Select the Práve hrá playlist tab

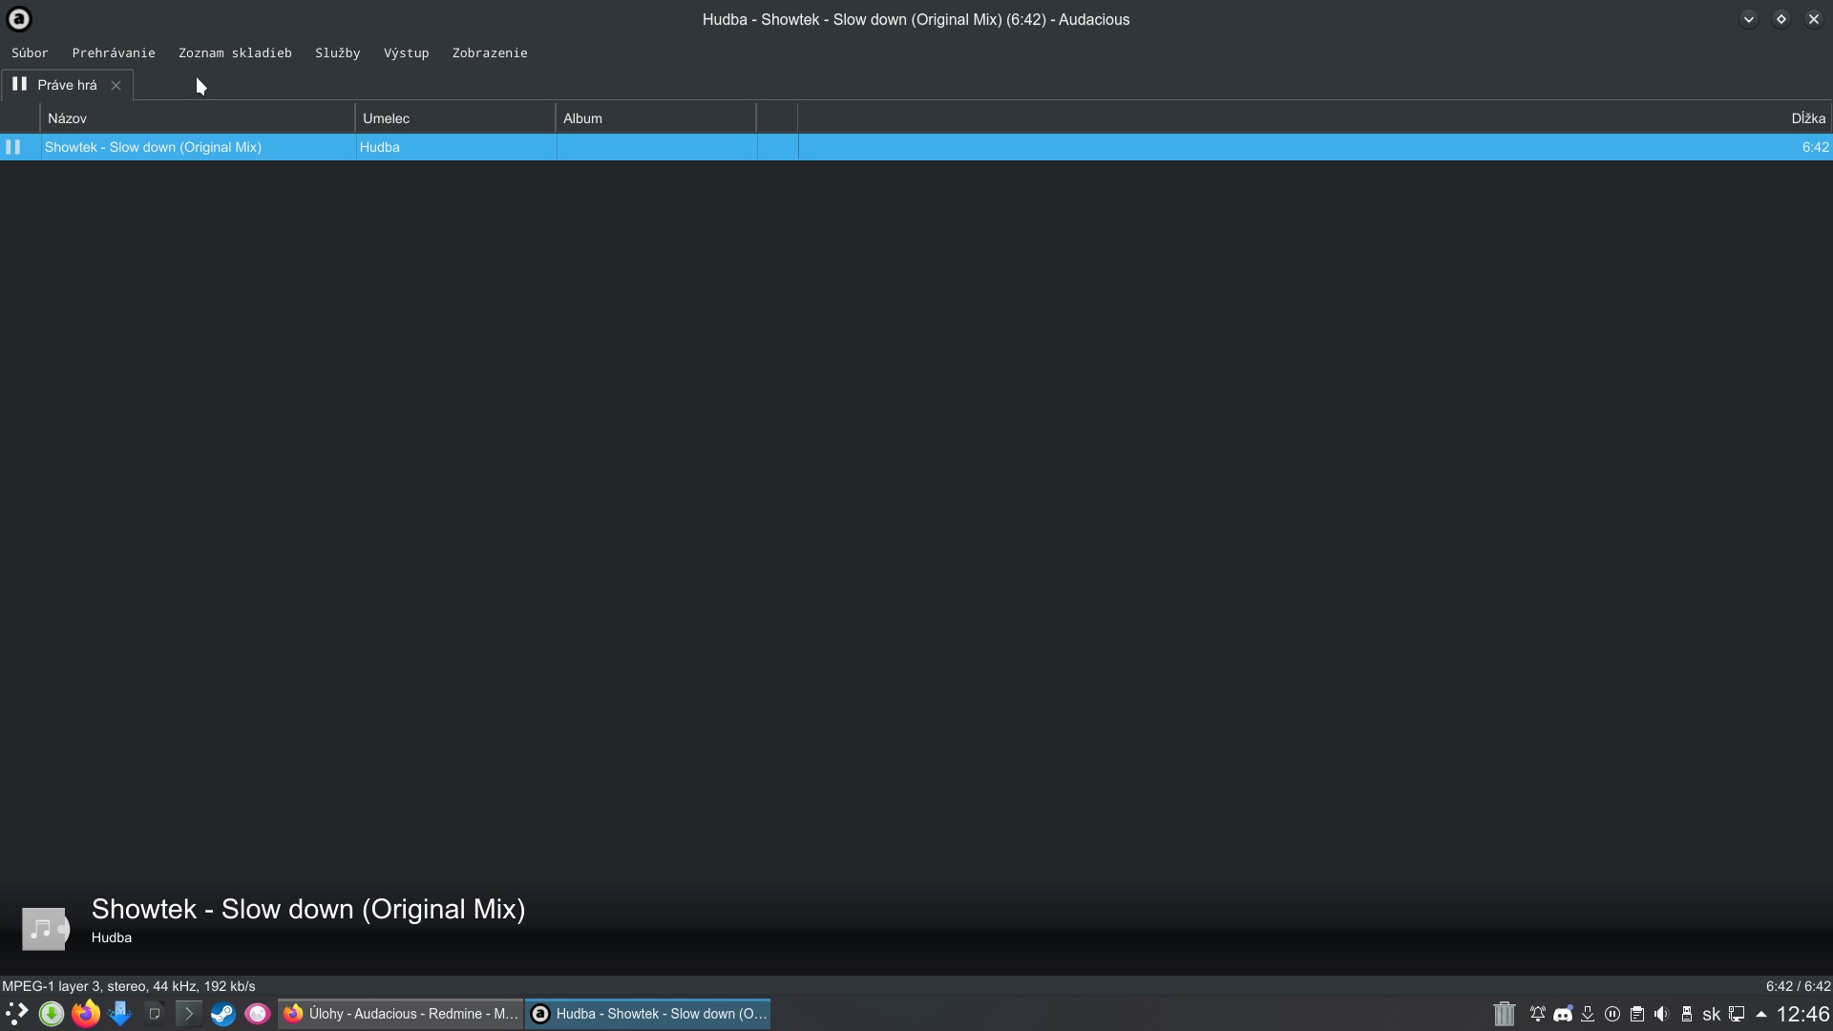coord(67,85)
